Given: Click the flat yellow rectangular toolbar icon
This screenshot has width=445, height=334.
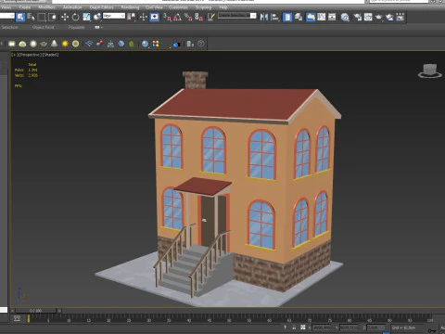Looking at the screenshot, I should pos(12,44).
